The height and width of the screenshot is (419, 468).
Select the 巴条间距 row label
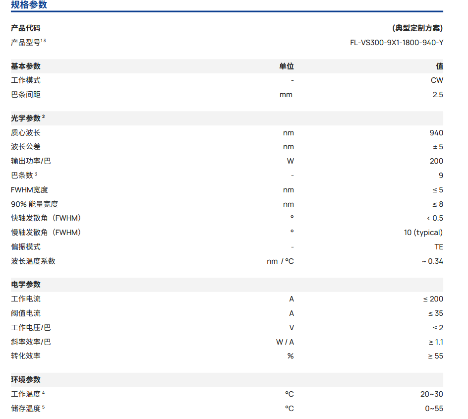click(x=26, y=95)
